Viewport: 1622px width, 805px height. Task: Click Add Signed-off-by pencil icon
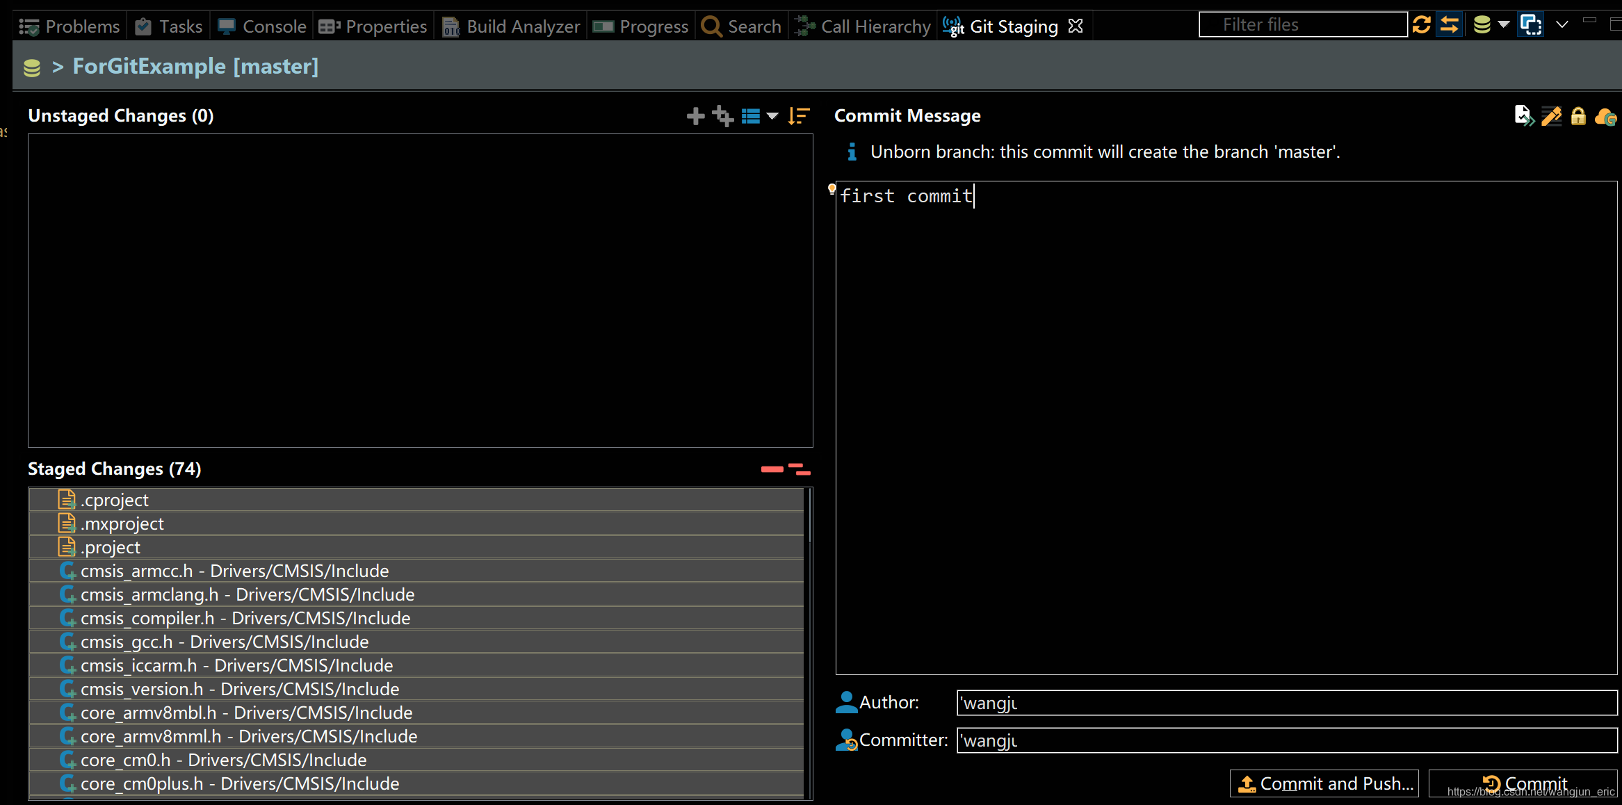coord(1551,116)
